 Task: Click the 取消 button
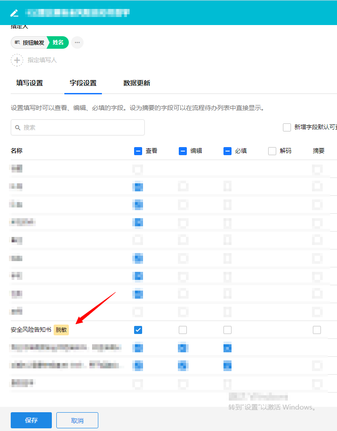point(78,420)
